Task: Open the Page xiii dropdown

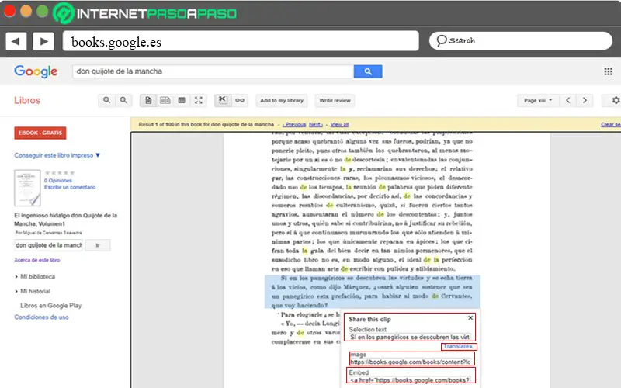Action: [538, 101]
